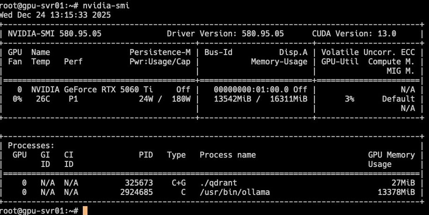
Task: Click the P1 performance state value
Action: point(73,99)
